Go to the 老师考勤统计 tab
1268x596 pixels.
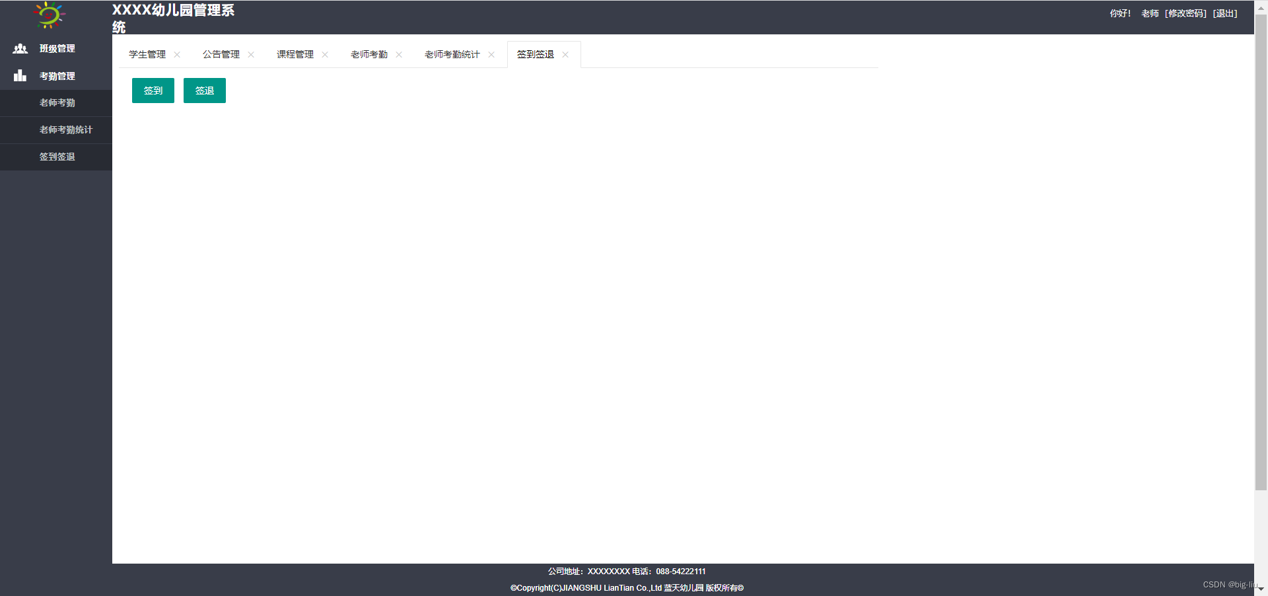tap(452, 54)
